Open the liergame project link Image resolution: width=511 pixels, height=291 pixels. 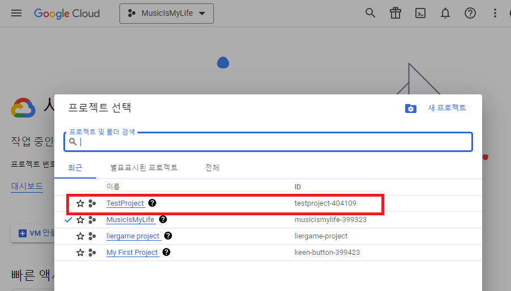[133, 236]
